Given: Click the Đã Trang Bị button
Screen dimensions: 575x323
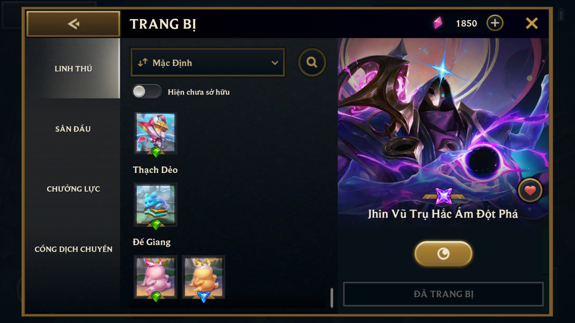Looking at the screenshot, I should (443, 294).
